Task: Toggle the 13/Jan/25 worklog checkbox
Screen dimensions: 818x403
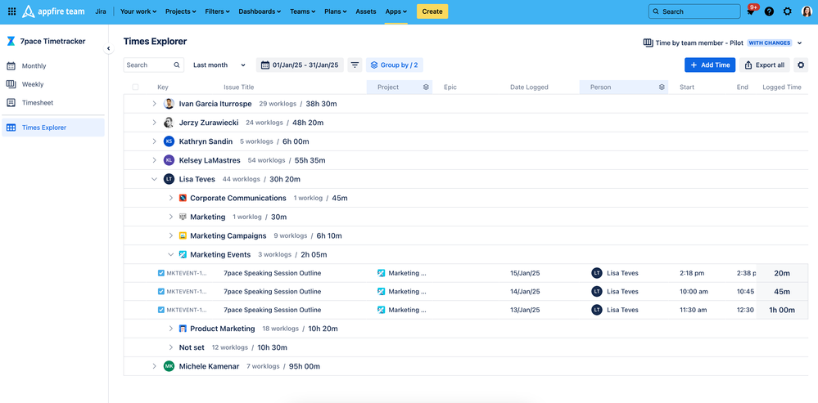Action: (161, 310)
